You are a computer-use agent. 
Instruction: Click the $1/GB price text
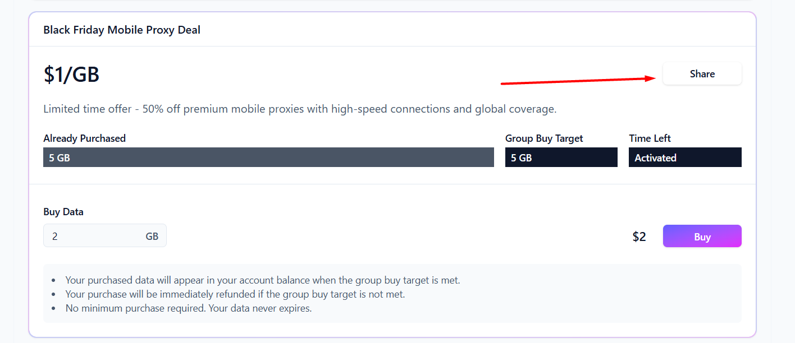(x=71, y=75)
